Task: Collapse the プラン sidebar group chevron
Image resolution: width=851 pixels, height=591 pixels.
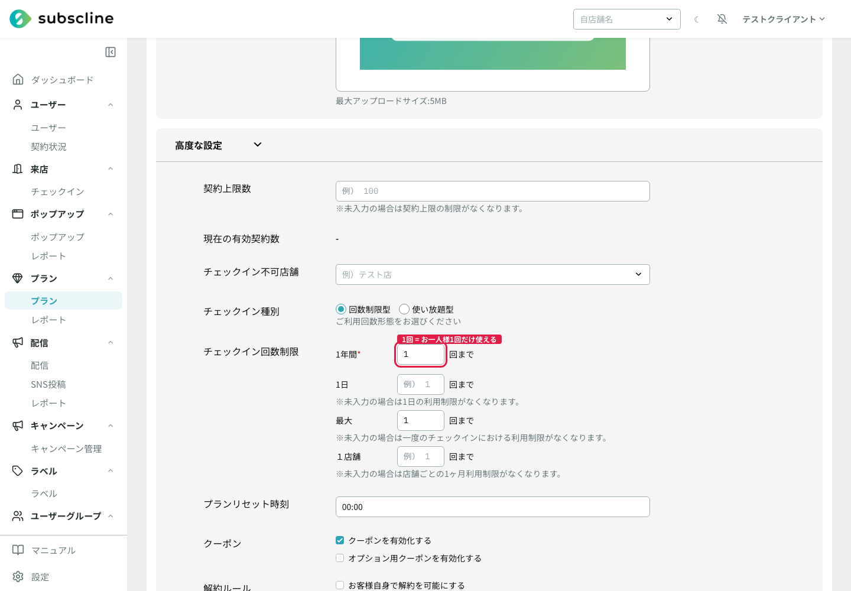Action: click(111, 278)
